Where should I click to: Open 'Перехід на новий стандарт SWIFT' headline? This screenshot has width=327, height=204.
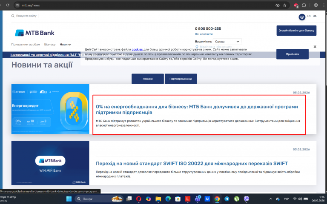[192, 164]
